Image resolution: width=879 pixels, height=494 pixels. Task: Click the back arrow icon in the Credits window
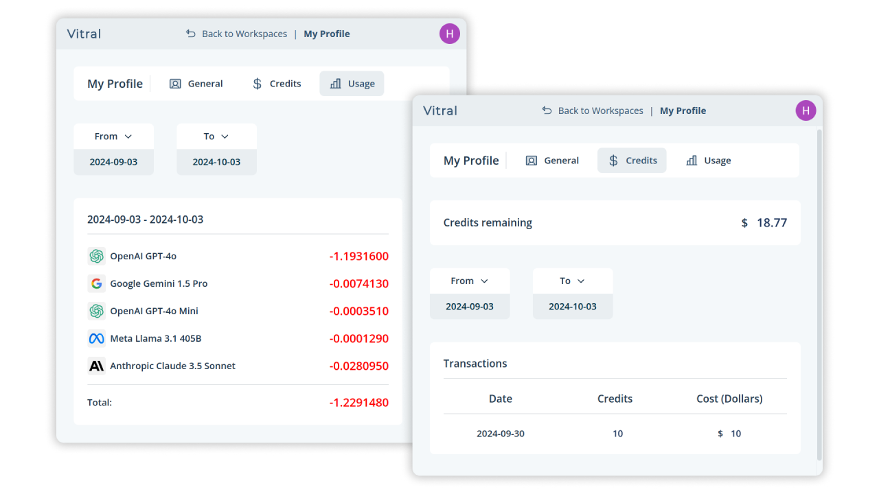click(x=547, y=110)
